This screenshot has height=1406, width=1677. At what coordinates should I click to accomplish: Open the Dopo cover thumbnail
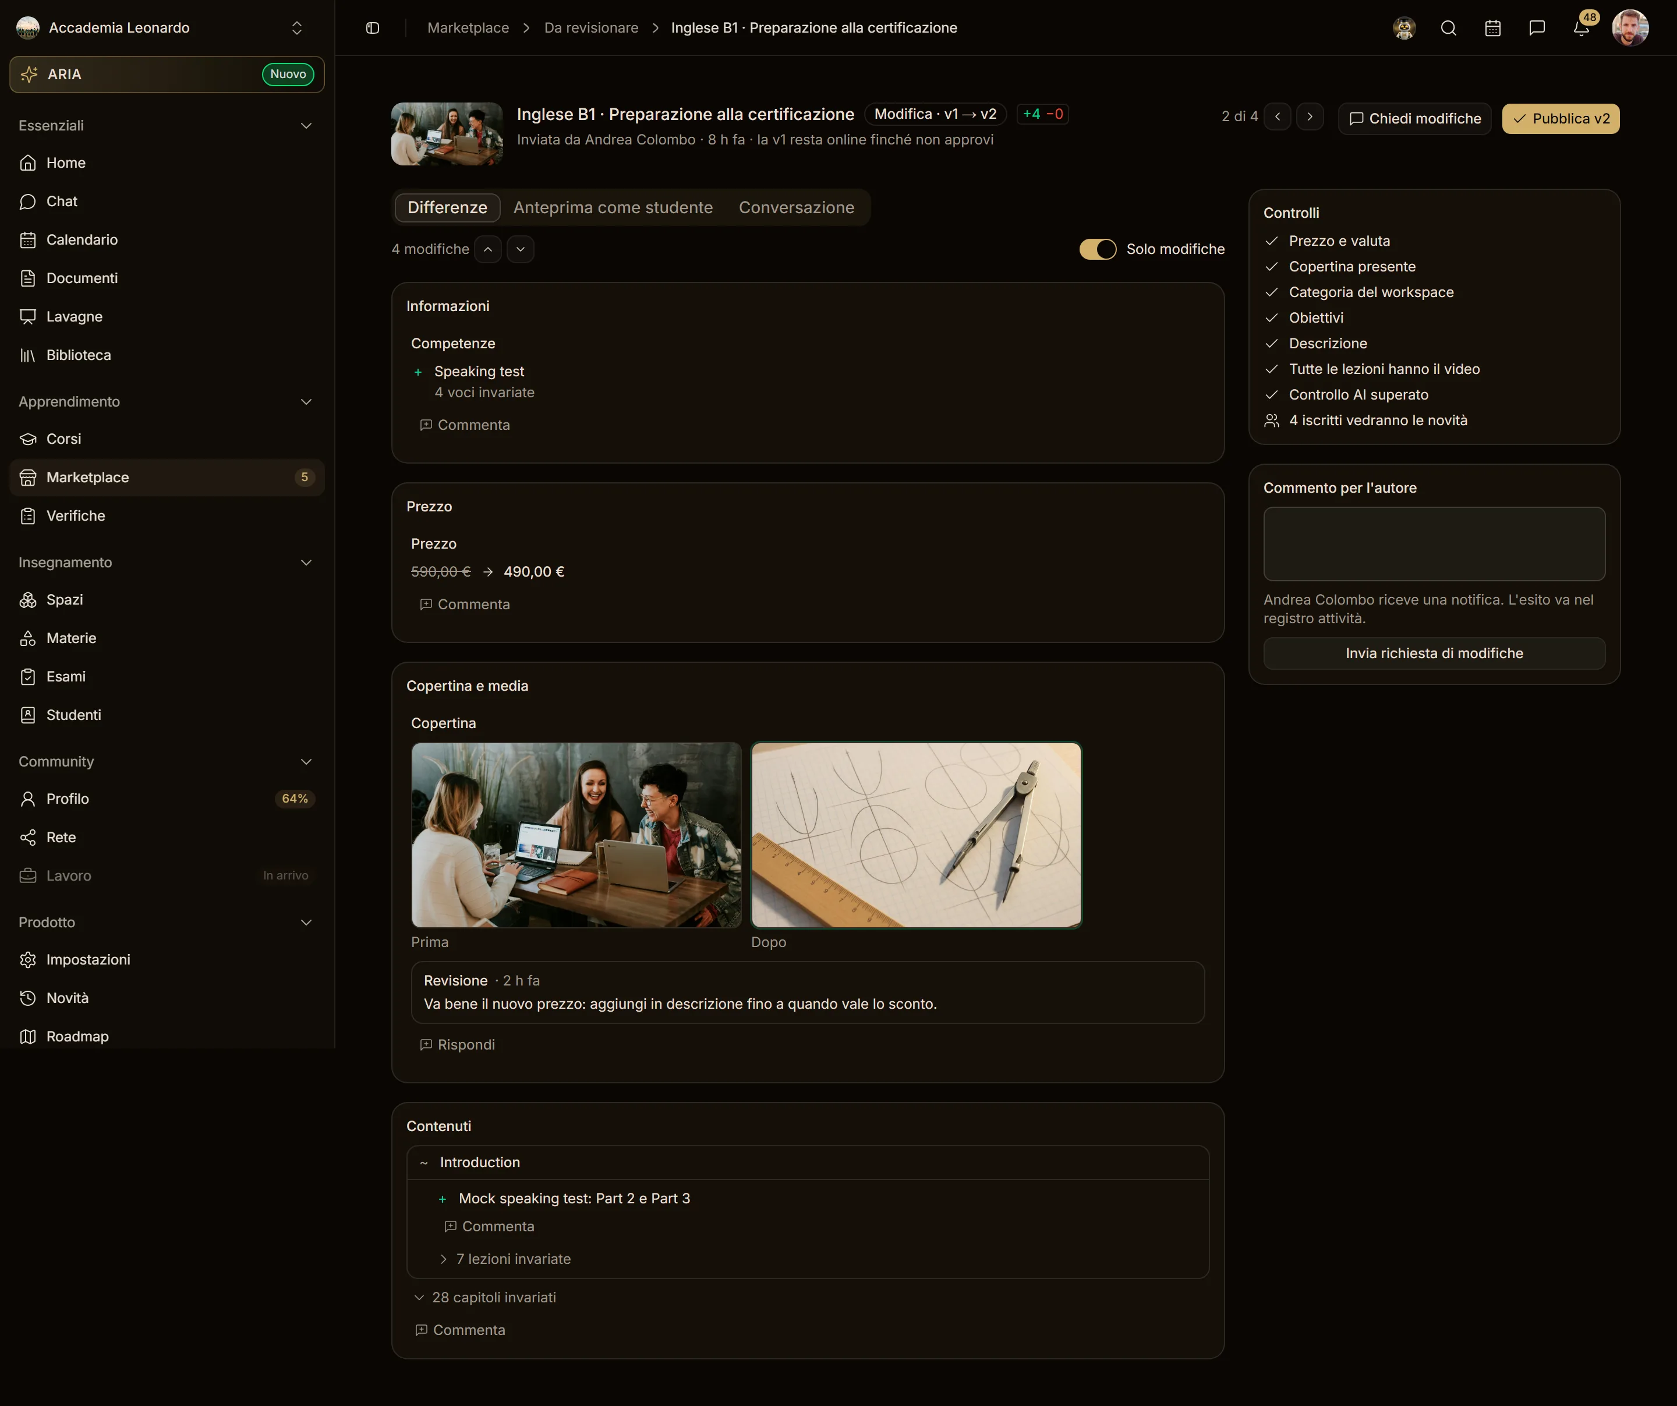(x=916, y=836)
